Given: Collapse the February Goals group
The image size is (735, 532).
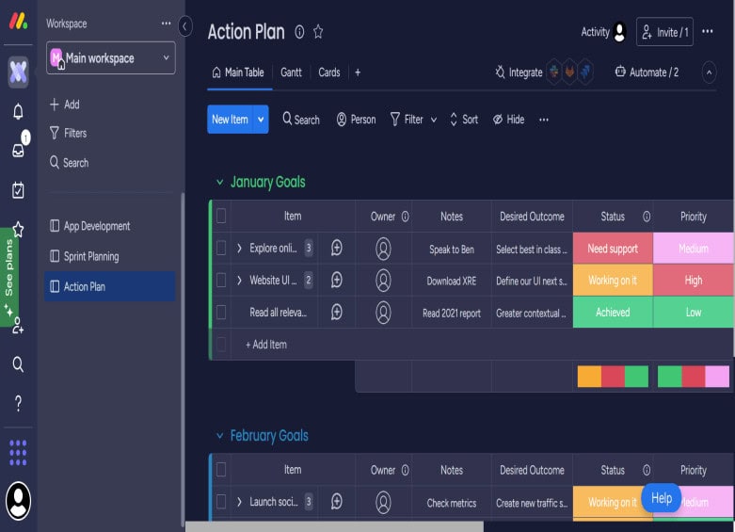Looking at the screenshot, I should coord(219,436).
